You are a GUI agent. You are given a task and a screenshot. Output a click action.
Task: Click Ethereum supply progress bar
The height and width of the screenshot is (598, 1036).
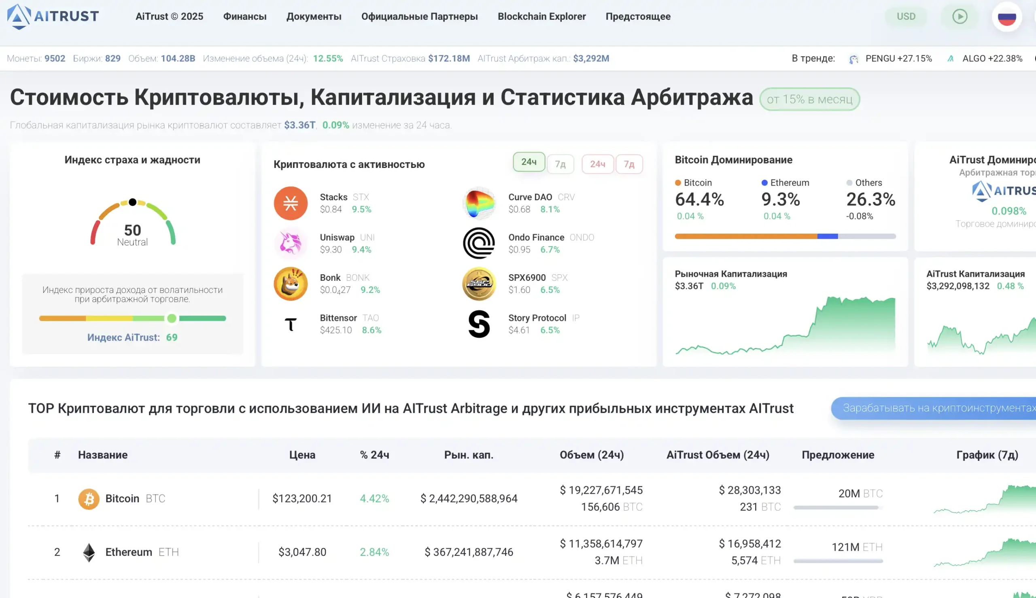coord(838,562)
